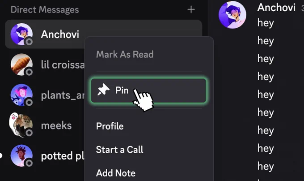Open the lil croissa conversation
The height and width of the screenshot is (181, 304).
[47, 65]
